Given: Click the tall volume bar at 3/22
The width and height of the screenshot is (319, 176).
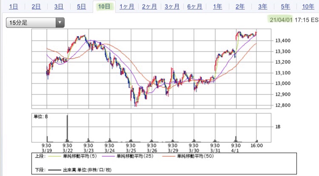Looking at the screenshot, I should pos(67,128).
